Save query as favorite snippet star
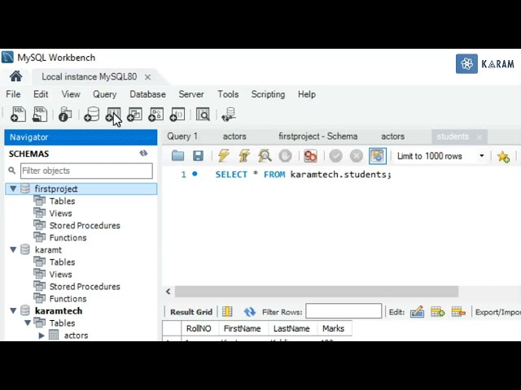The image size is (521, 390). click(503, 156)
